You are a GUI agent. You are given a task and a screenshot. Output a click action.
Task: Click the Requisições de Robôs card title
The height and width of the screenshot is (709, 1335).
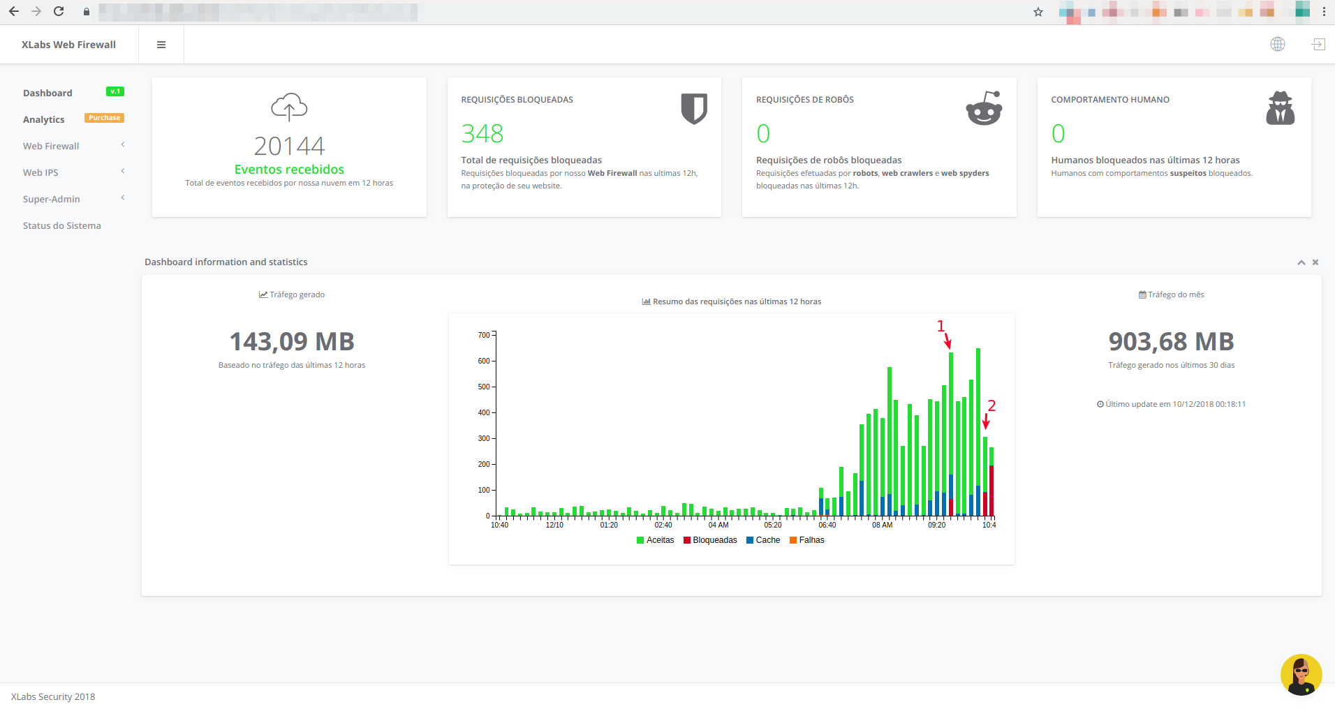[x=805, y=100]
